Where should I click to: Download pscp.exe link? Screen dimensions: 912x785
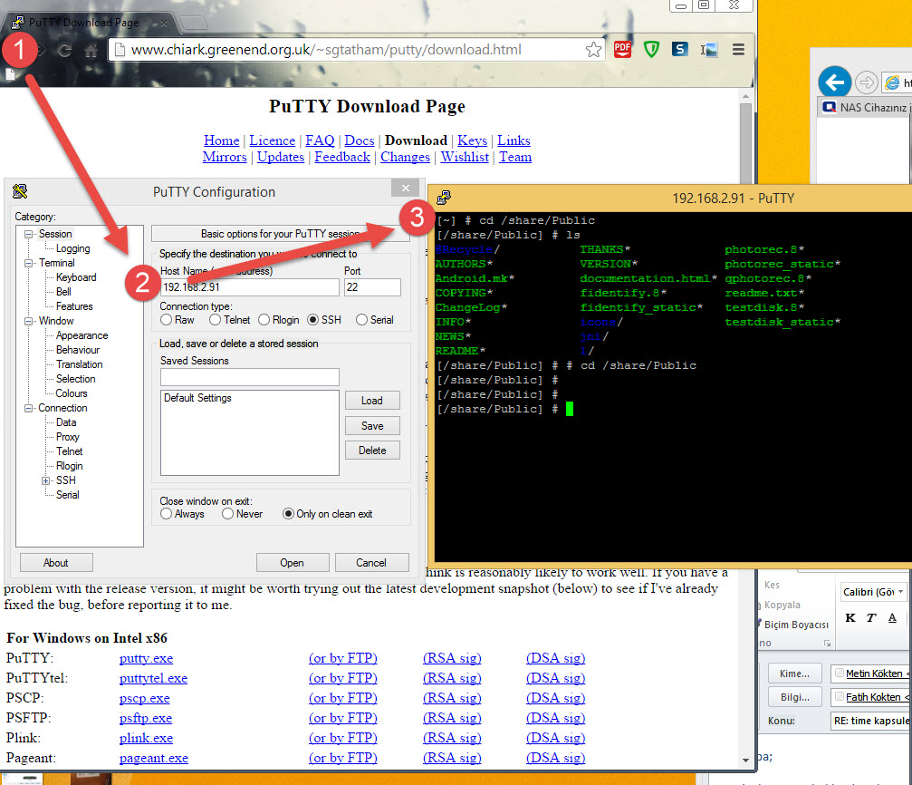tap(144, 698)
